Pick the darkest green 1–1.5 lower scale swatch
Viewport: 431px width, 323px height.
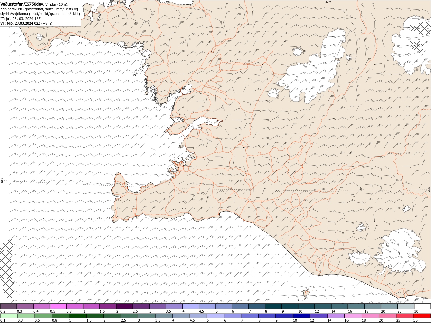77,316
